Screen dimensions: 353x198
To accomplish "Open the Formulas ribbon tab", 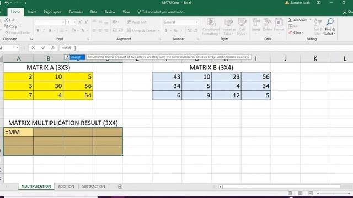I will (x=76, y=12).
